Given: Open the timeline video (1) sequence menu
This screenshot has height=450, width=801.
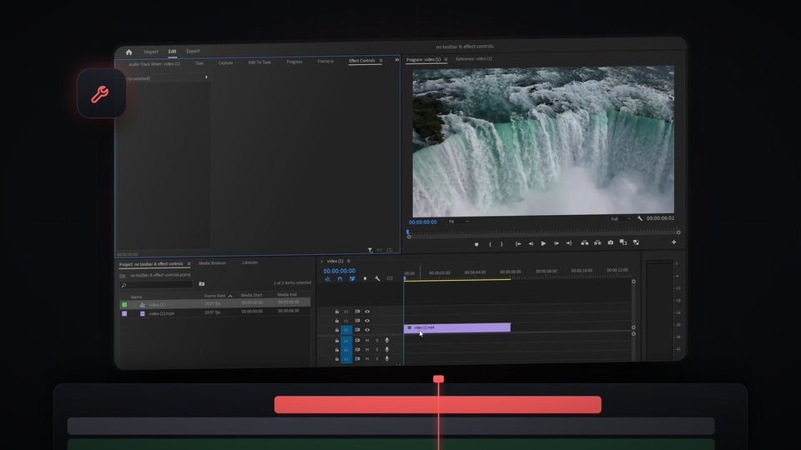Looking at the screenshot, I should pos(349,261).
